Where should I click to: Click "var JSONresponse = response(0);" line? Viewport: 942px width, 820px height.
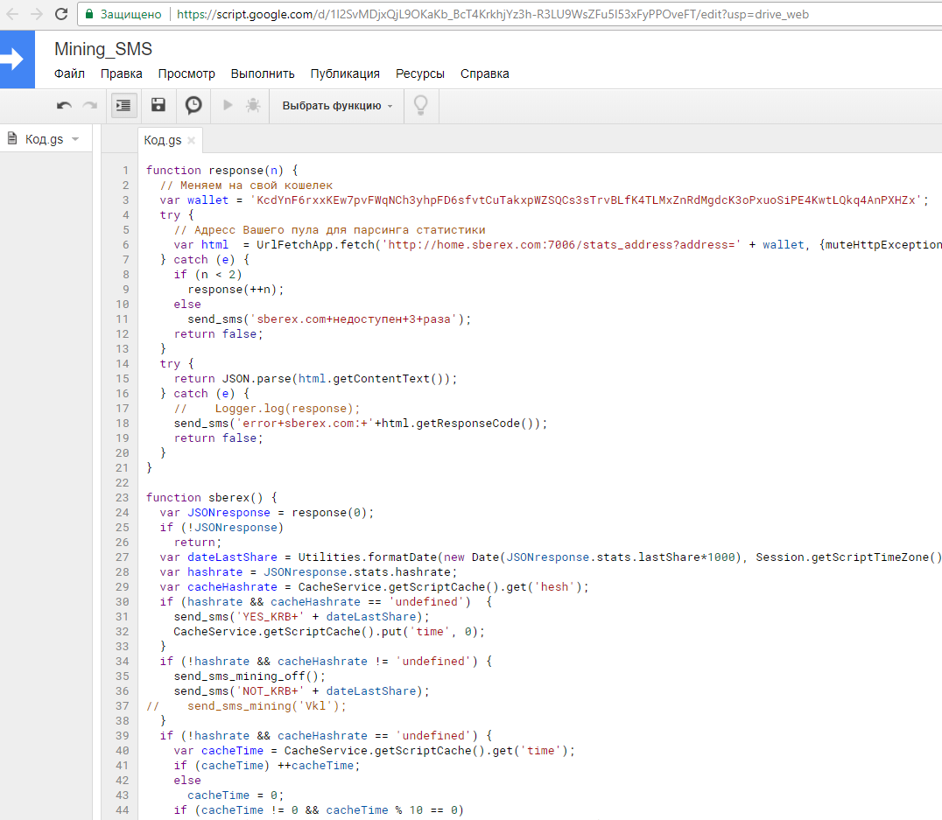coord(267,513)
